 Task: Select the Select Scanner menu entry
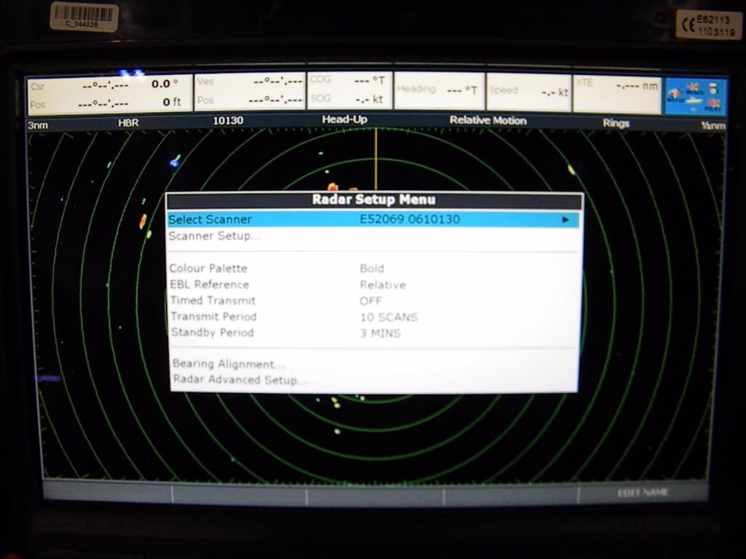point(211,220)
